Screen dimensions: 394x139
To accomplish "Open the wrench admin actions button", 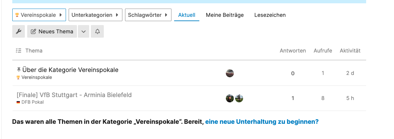I will (19, 31).
